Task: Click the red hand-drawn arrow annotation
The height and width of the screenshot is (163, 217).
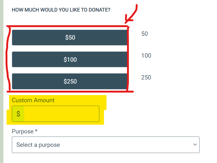Action: (132, 16)
